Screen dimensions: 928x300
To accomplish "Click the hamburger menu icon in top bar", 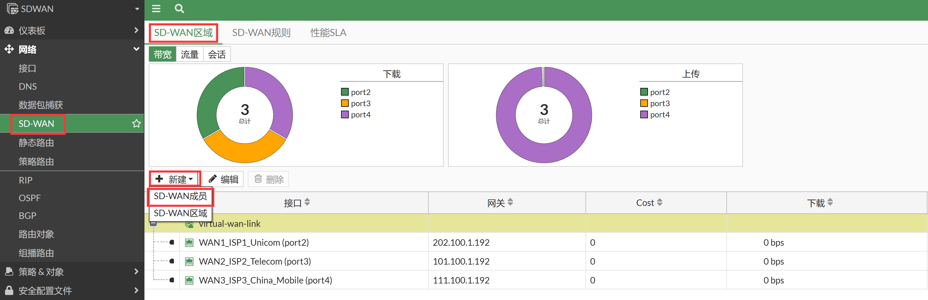I will [156, 9].
